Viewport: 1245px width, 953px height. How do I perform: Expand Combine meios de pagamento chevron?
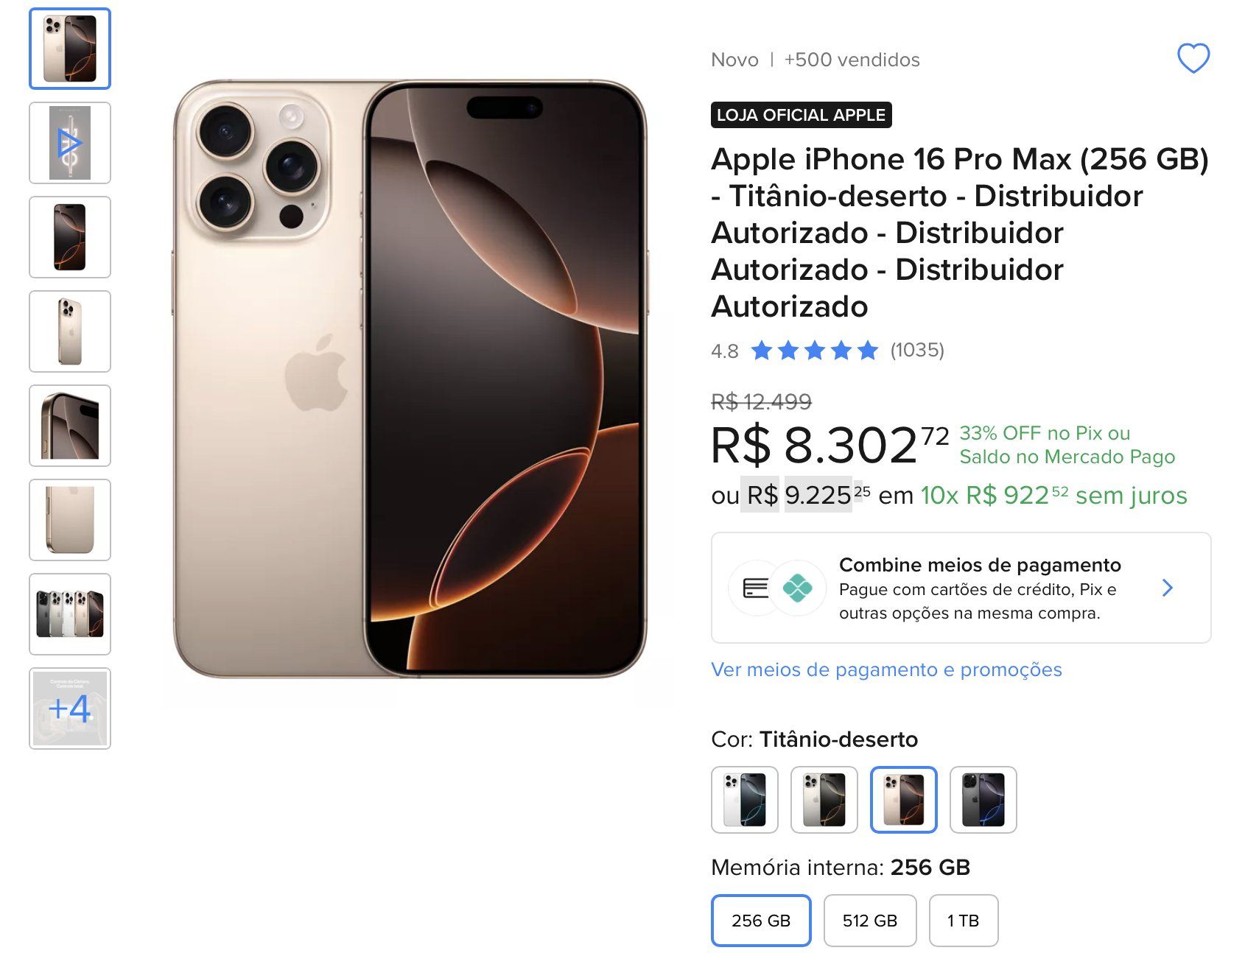coord(1167,588)
